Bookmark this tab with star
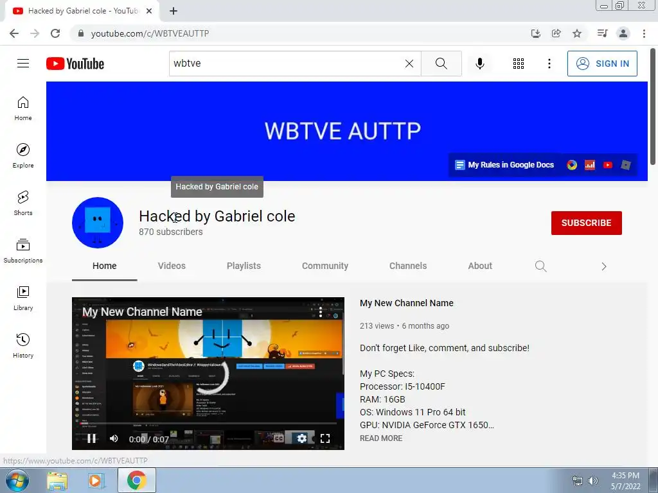This screenshot has width=658, height=493. coord(577,33)
